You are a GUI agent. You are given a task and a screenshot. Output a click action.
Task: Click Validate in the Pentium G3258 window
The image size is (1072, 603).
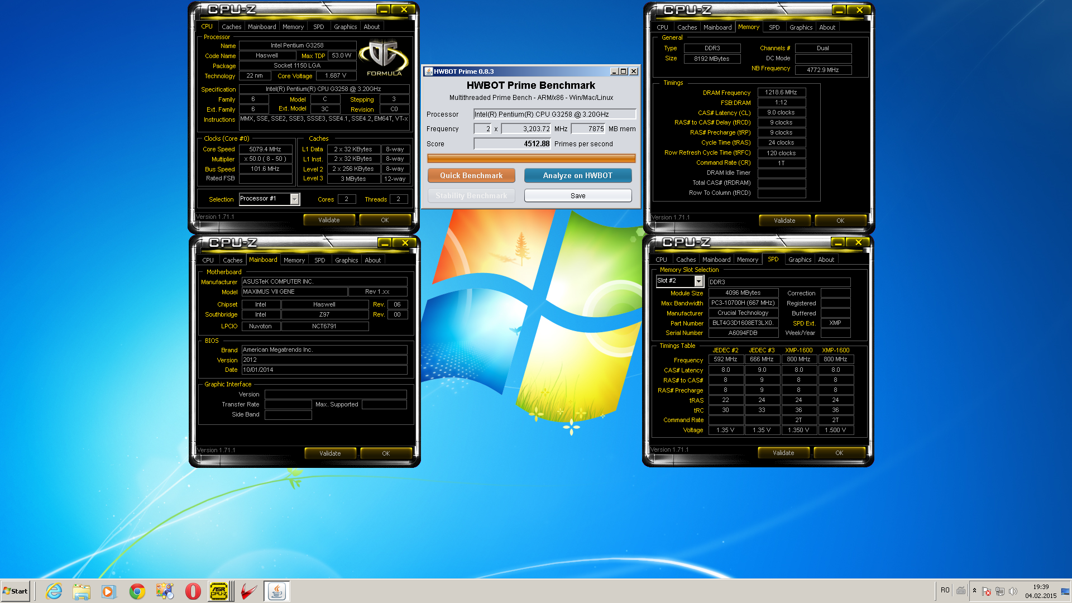[329, 220]
